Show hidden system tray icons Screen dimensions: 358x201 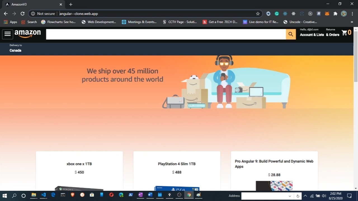305,196
